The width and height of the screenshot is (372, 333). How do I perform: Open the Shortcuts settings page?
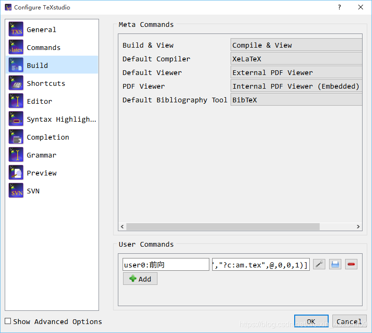(52, 83)
